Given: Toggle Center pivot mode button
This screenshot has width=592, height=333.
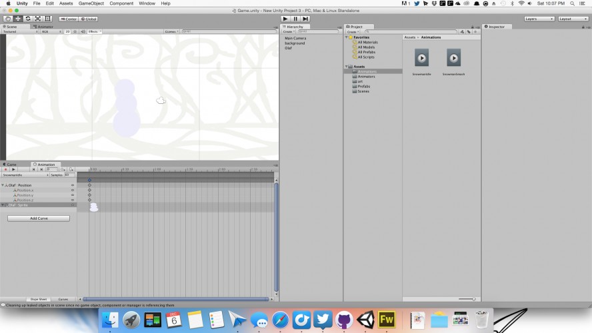Looking at the screenshot, I should 69,19.
